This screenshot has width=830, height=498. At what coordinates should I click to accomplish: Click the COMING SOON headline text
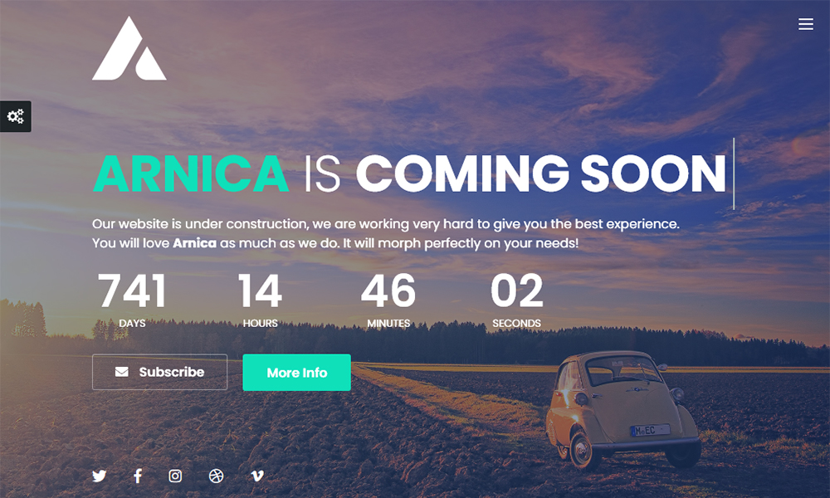[x=540, y=173]
